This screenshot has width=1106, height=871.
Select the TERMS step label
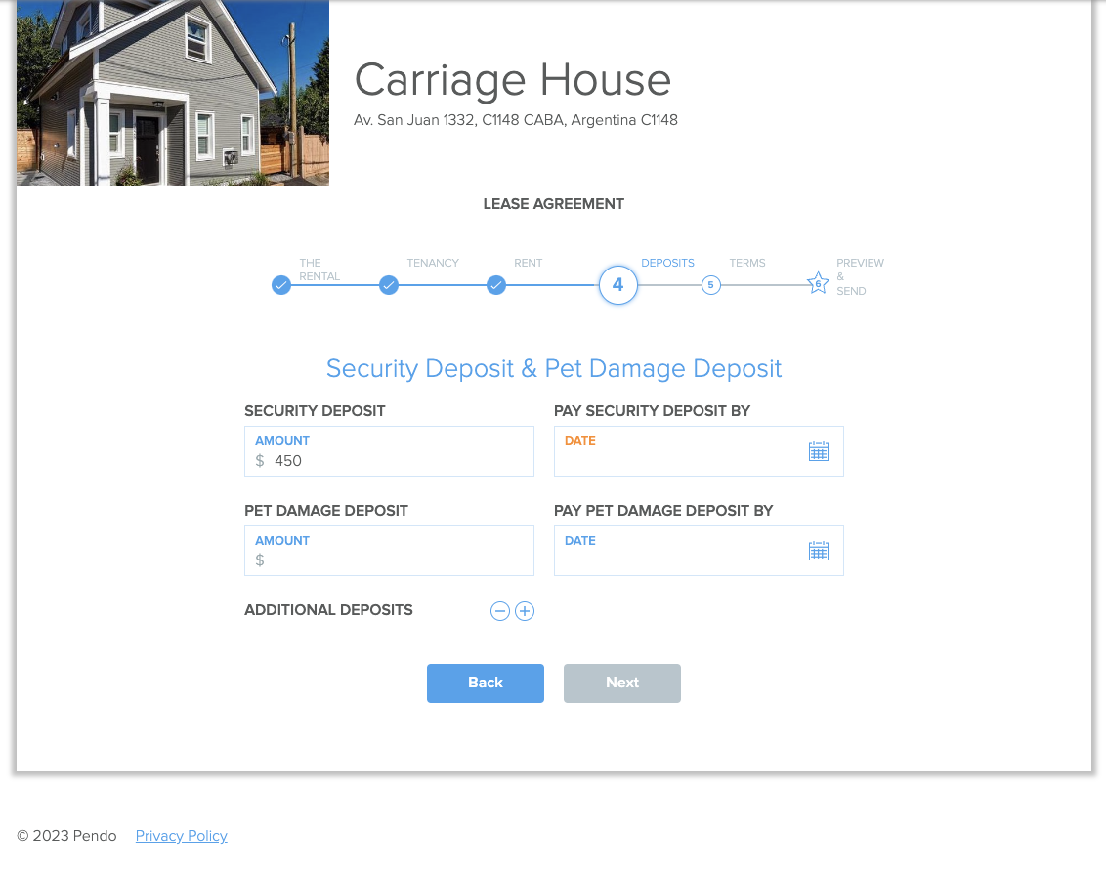point(747,263)
